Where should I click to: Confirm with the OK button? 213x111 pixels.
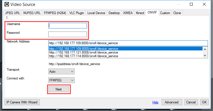point(204,102)
